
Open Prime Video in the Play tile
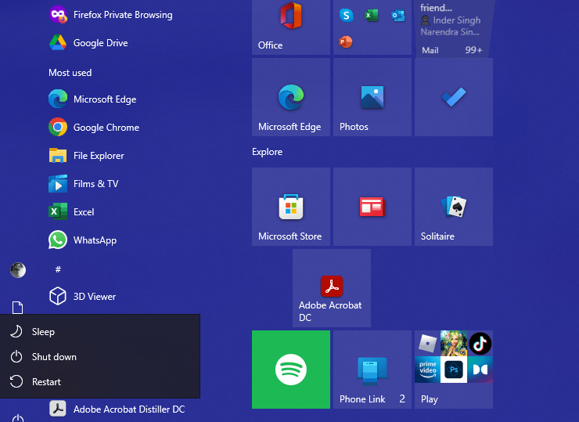click(x=428, y=370)
